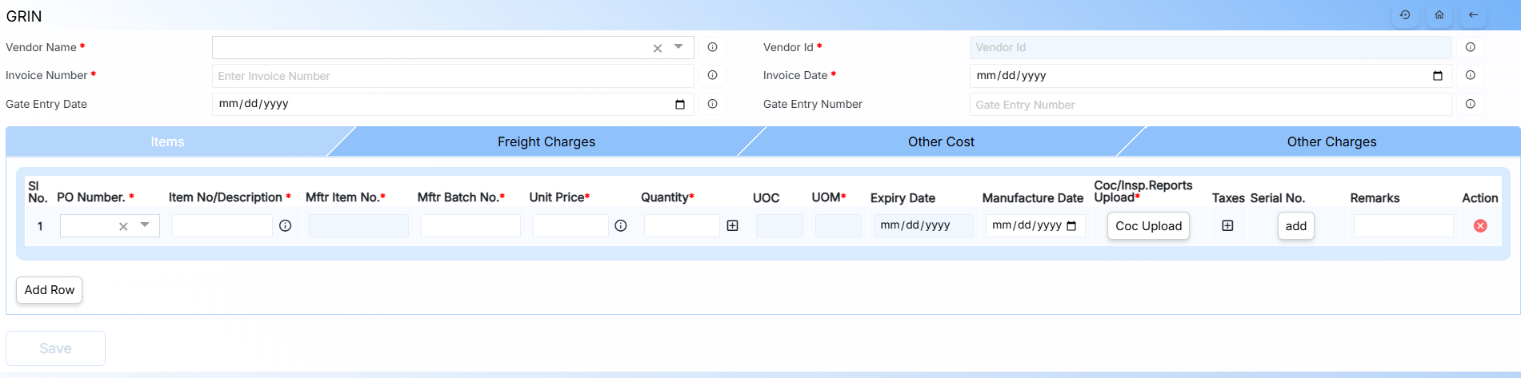Click the red delete row icon

(x=1480, y=226)
